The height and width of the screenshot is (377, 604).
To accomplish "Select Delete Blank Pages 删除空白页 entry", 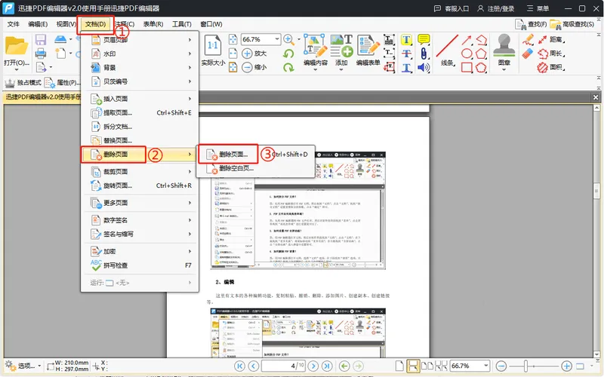I will 256,168.
